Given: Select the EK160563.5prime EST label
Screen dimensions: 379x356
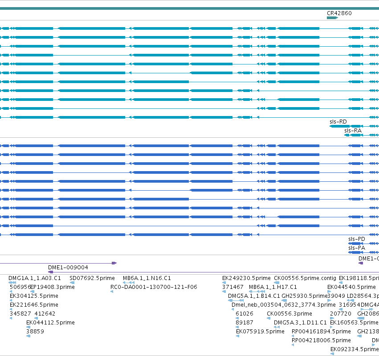Looking at the screenshot, I should tap(354, 323).
